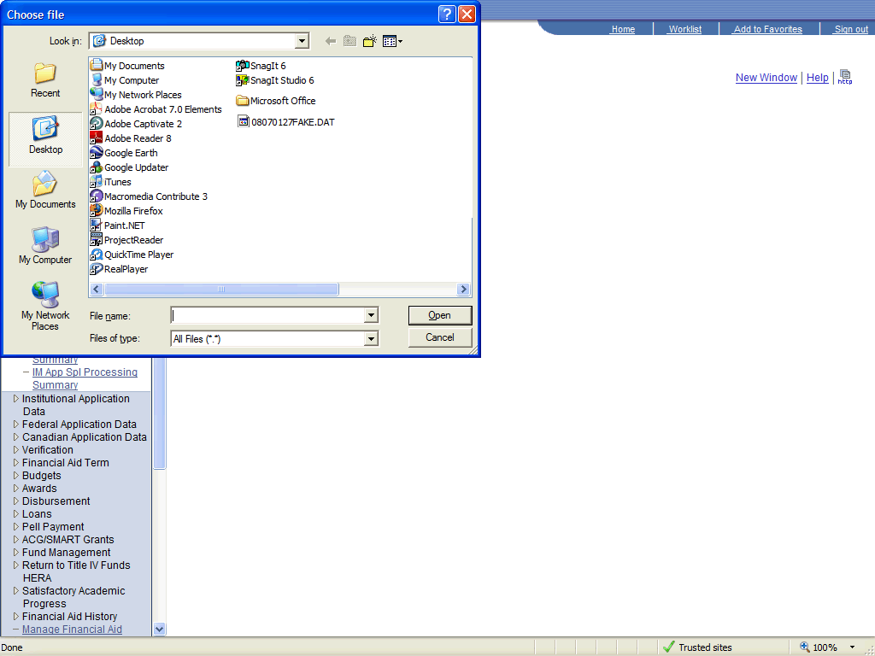
Task: Select SnagIt Studio 6 shortcut
Action: pyautogui.click(x=275, y=79)
